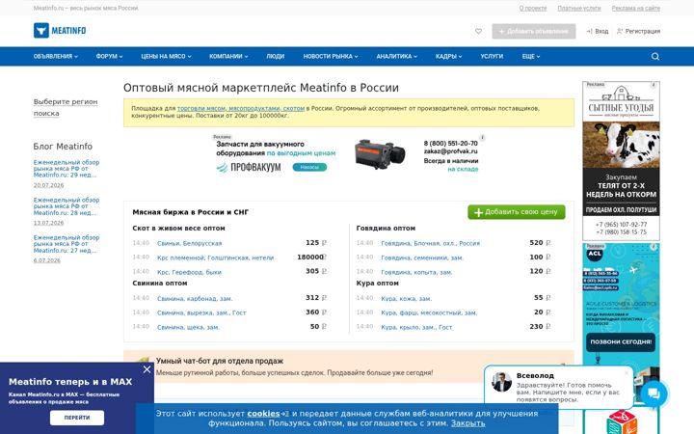Open the cookies policy link
The image size is (694, 434).
pyautogui.click(x=263, y=413)
